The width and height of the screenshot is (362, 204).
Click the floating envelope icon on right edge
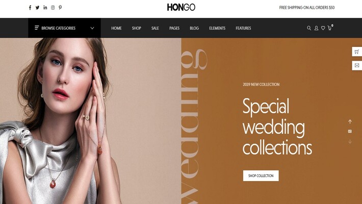[x=357, y=65]
